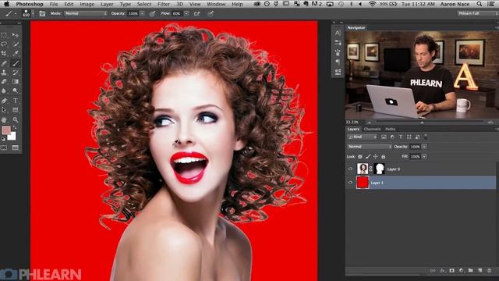
Task: Switch to the Paths tab
Action: 390,129
